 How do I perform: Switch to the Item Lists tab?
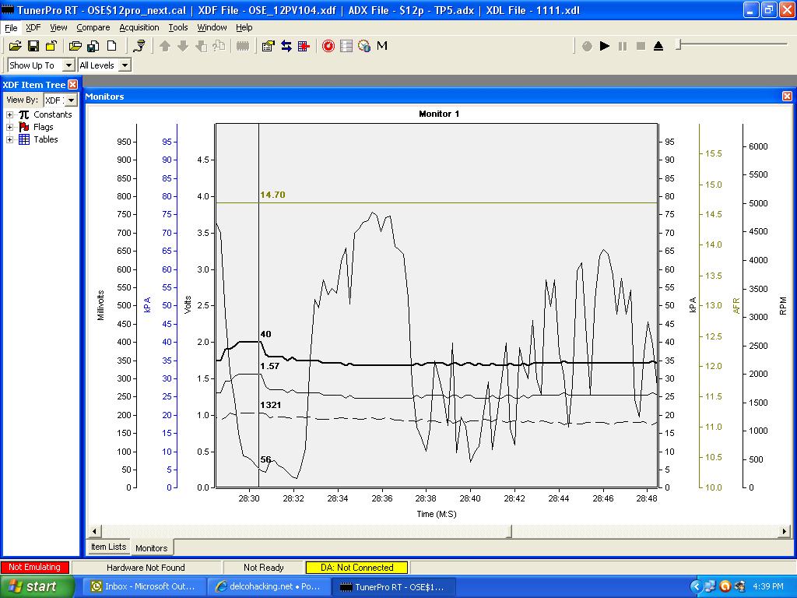(x=108, y=547)
